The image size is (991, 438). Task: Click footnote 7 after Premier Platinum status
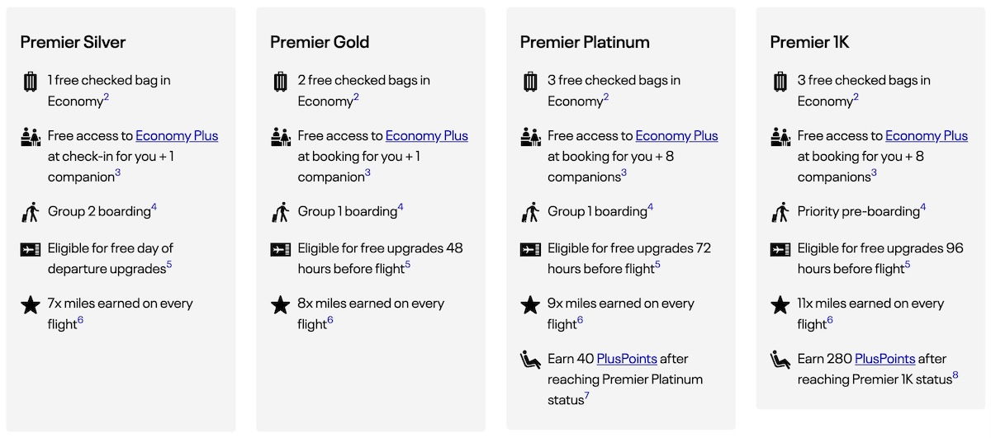click(x=586, y=397)
